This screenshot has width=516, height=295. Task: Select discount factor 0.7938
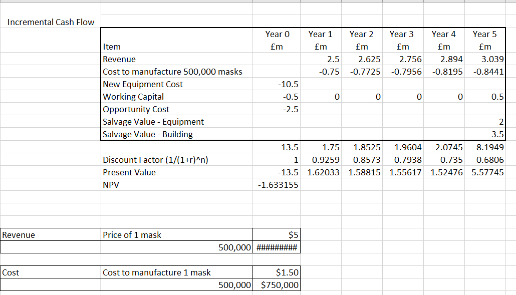403,159
